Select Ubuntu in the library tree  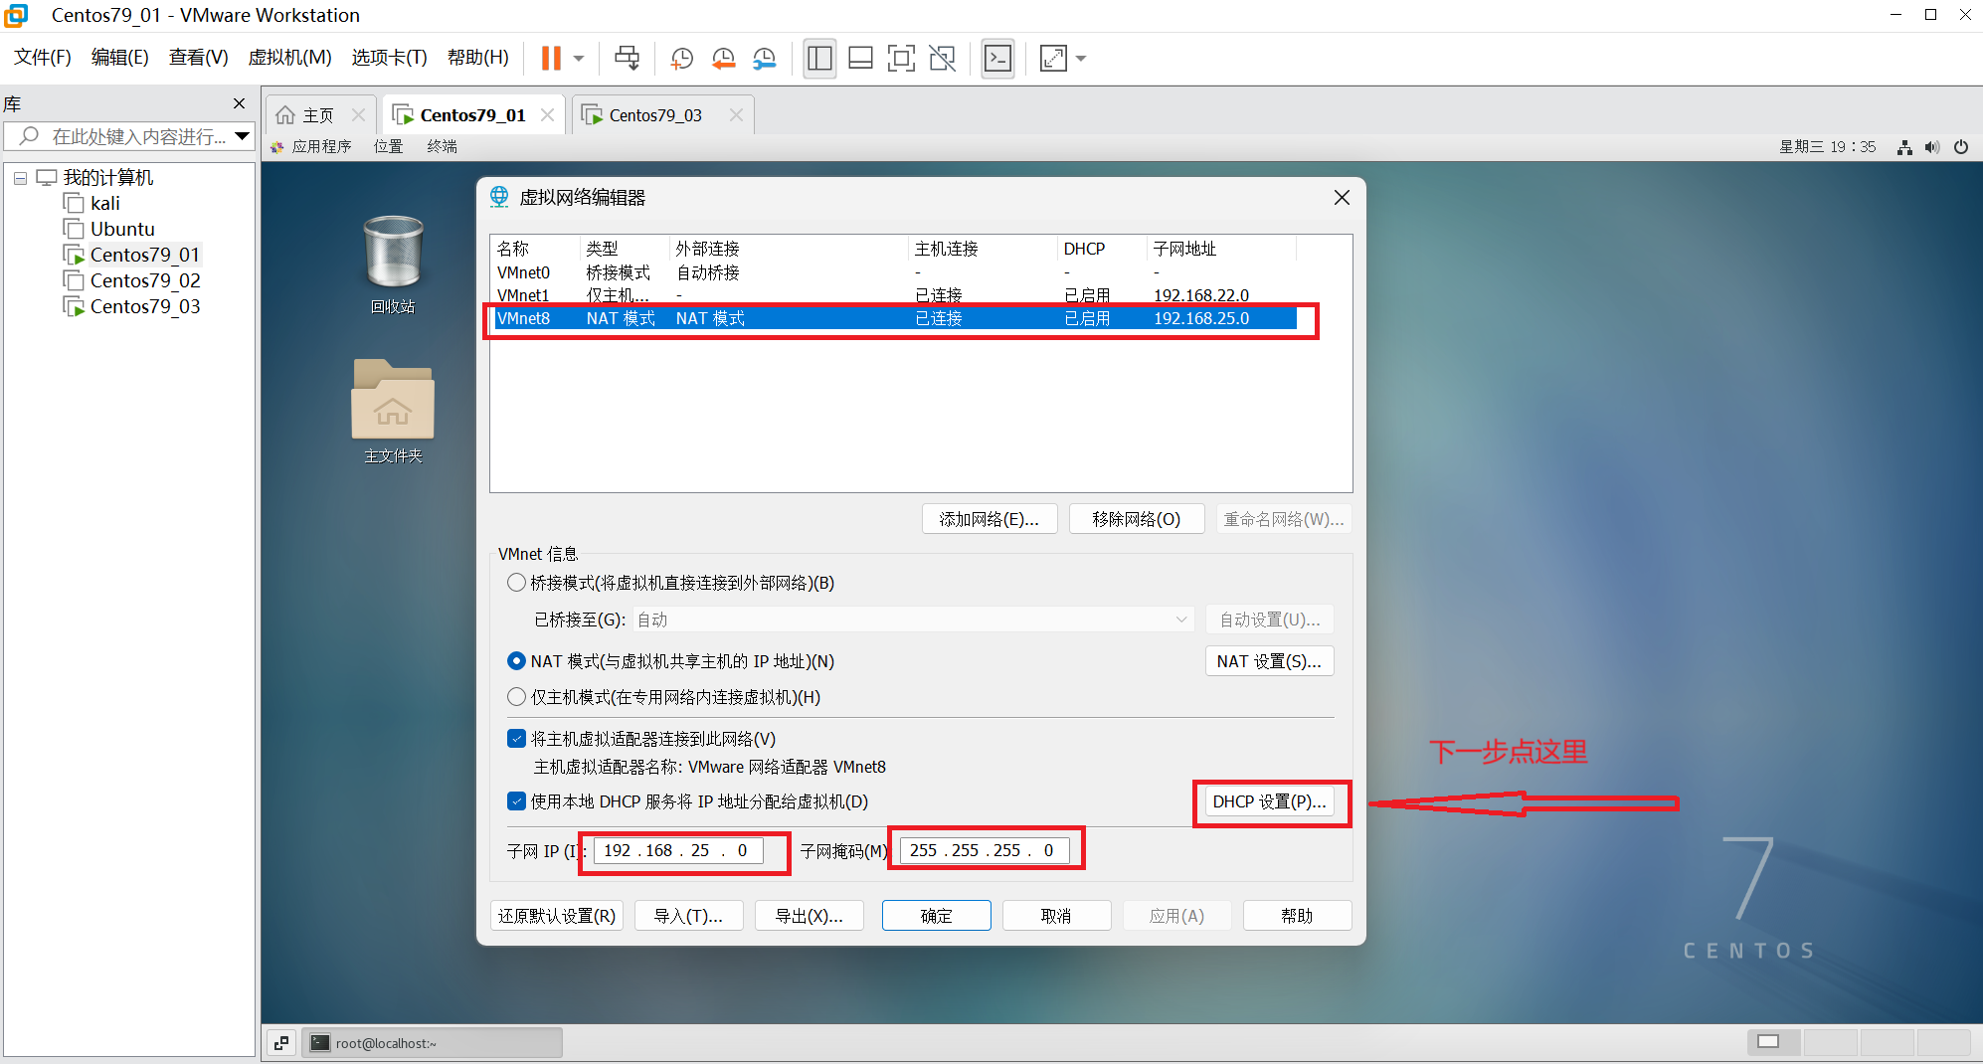coord(122,229)
